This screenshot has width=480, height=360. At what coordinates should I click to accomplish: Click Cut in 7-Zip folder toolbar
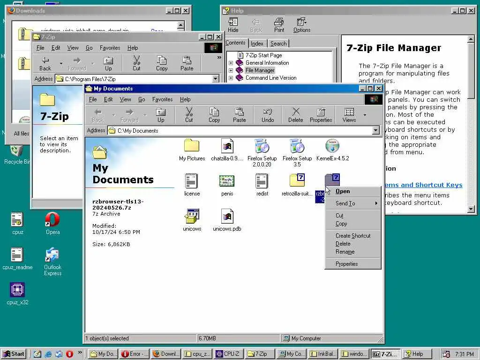pos(136,64)
